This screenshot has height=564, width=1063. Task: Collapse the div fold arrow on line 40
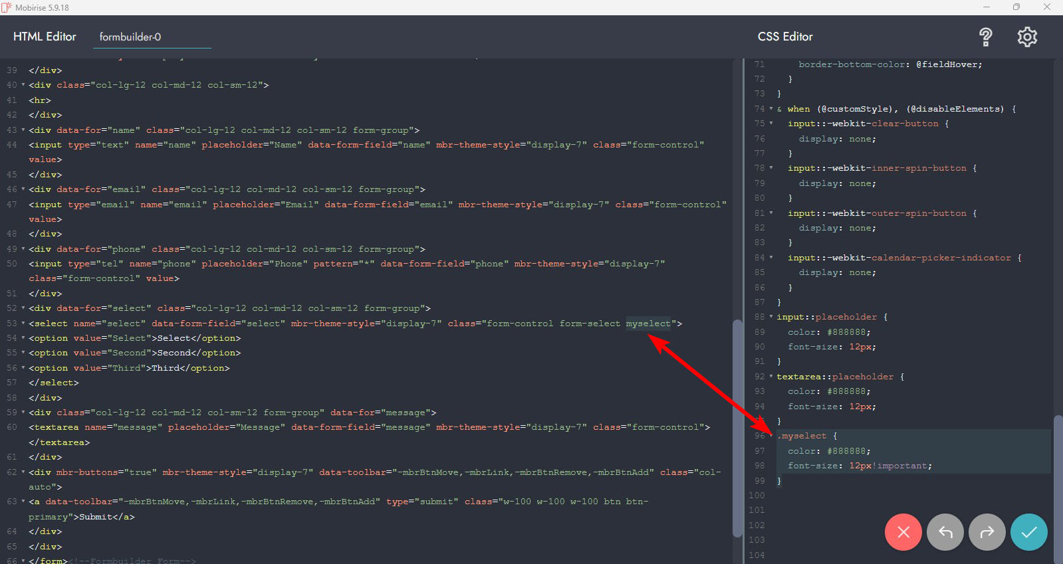(x=23, y=85)
